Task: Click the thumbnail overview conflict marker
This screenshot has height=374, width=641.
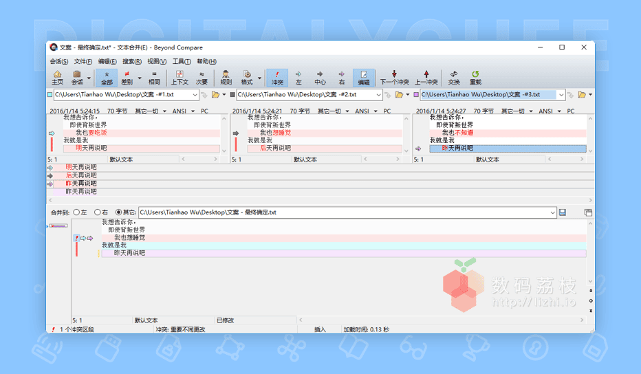Action: [x=58, y=225]
